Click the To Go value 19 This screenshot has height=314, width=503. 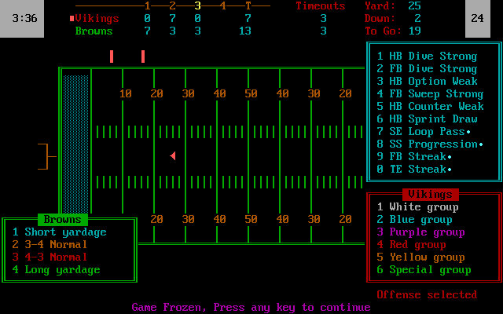[x=414, y=31]
